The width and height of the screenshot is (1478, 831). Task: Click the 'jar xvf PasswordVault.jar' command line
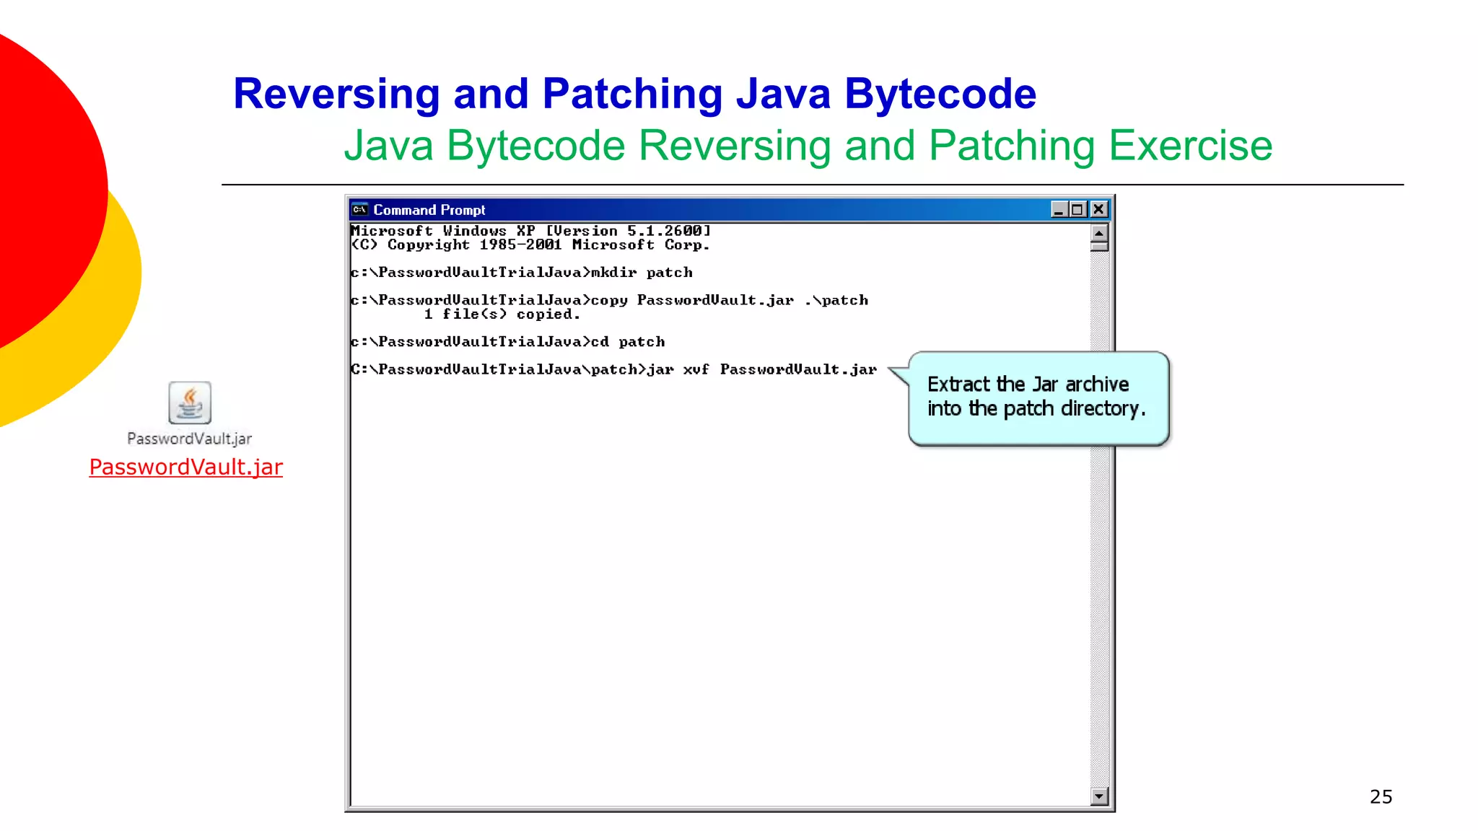[614, 369]
